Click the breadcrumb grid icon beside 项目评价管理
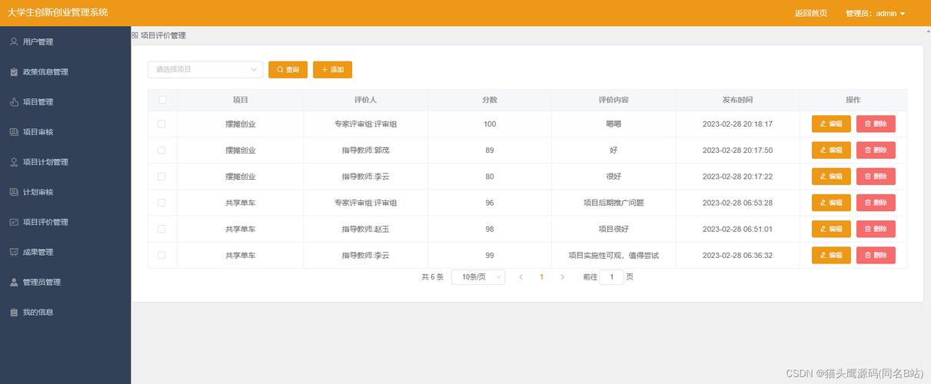Screen dimensions: 931x384 [x=135, y=35]
